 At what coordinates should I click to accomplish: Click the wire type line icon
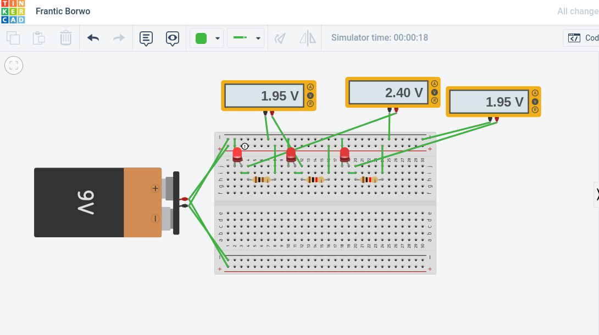[x=240, y=37]
